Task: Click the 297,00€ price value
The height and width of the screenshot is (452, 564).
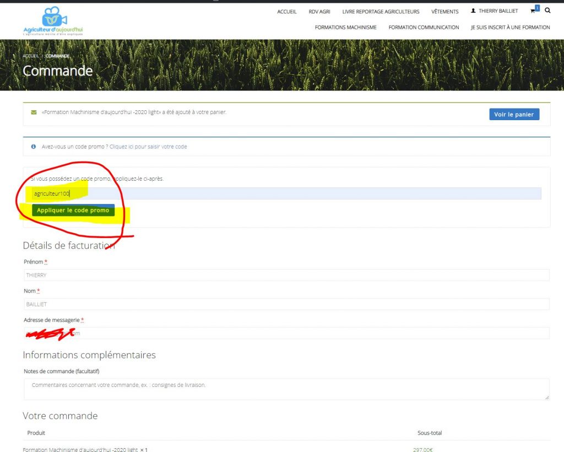Action: click(x=422, y=449)
